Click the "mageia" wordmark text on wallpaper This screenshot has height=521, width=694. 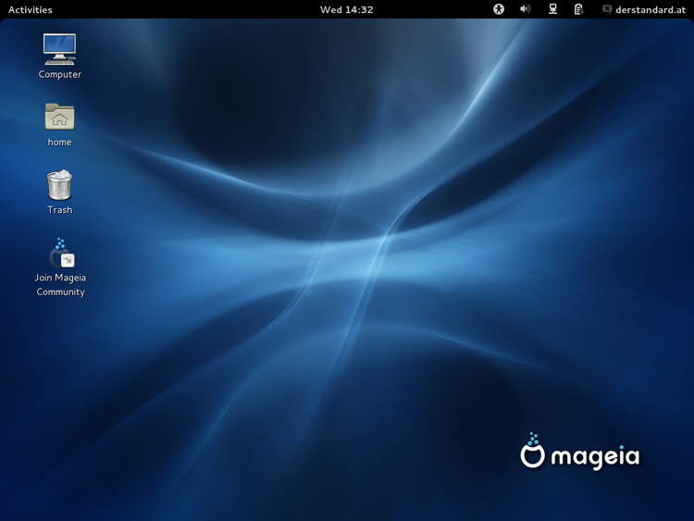click(595, 456)
